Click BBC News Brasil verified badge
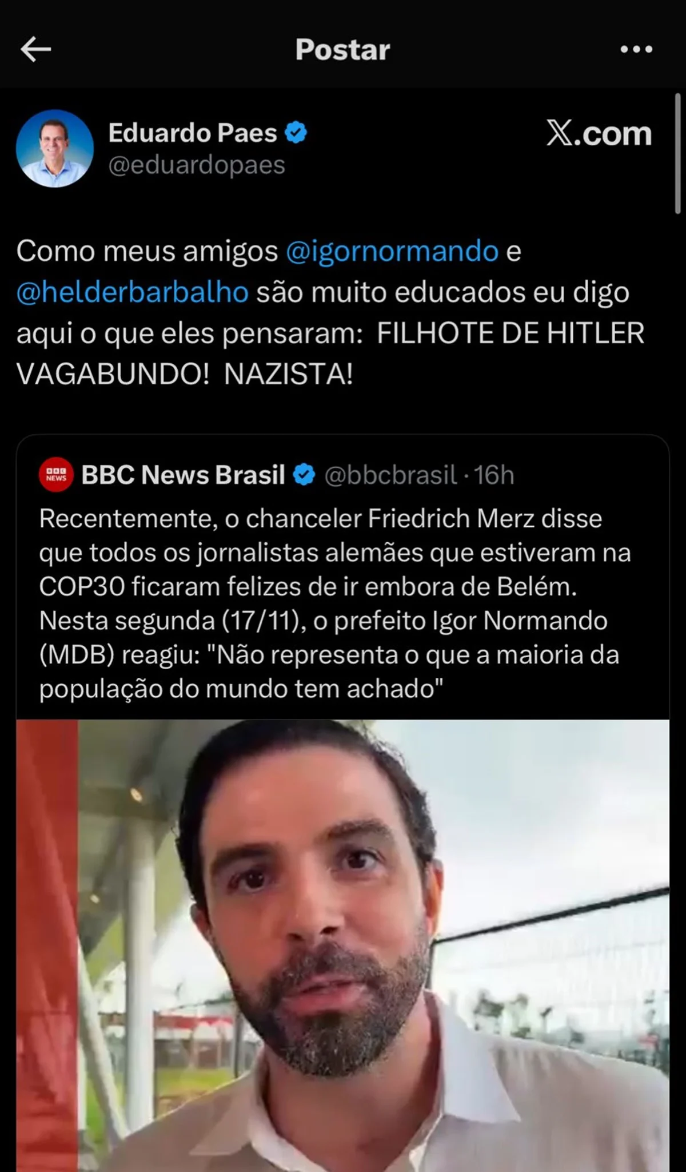686x1172 pixels. click(304, 475)
